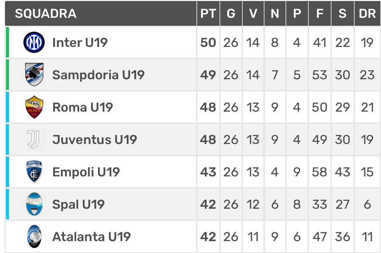
Task: Sort by the DR goal difference header
Action: point(367,13)
